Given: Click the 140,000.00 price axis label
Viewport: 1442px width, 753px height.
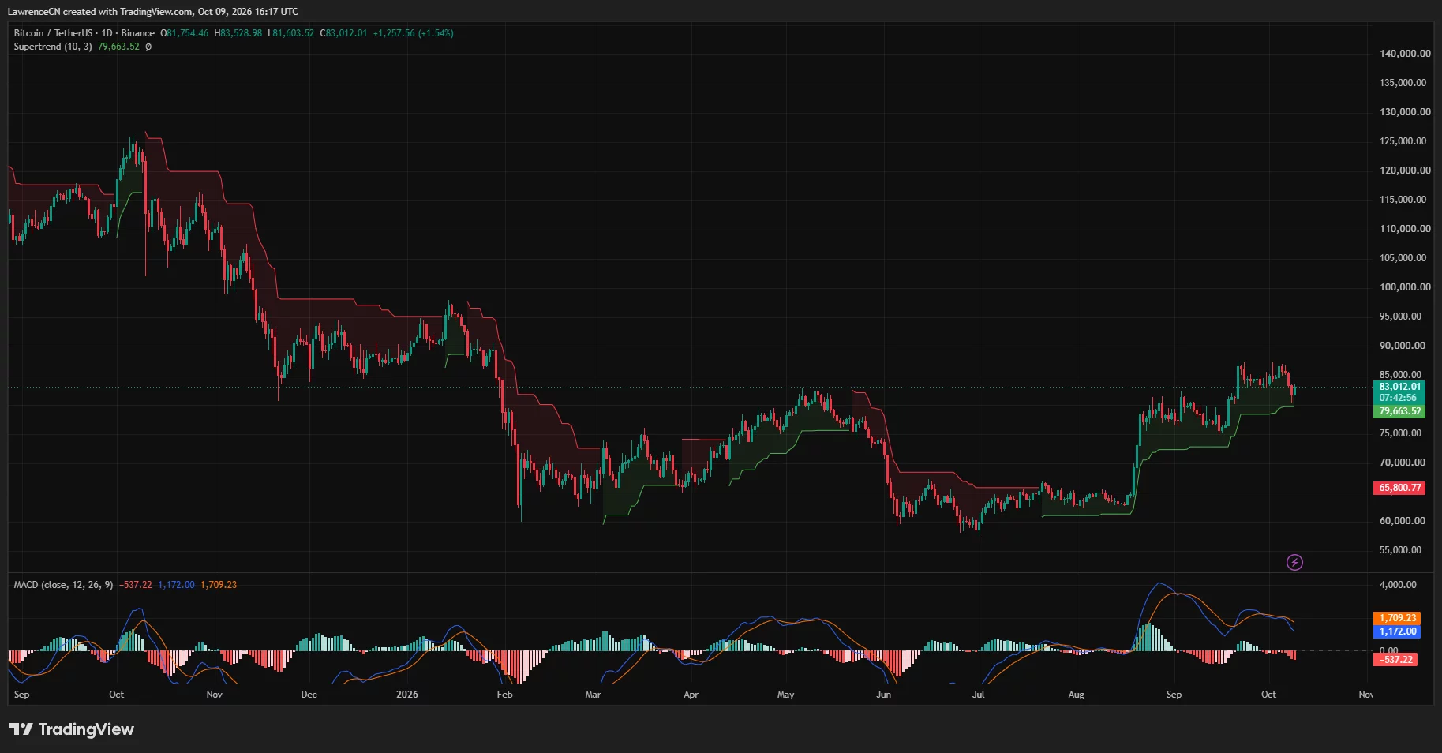Looking at the screenshot, I should point(1405,54).
